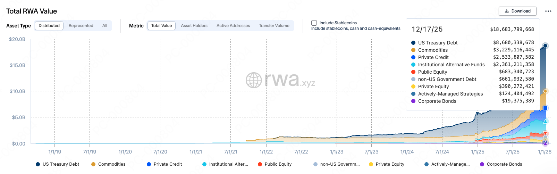This screenshot has height=174, width=557.
Task: Click the Actively-Managed Strategies legend marker
Action: pos(427,164)
